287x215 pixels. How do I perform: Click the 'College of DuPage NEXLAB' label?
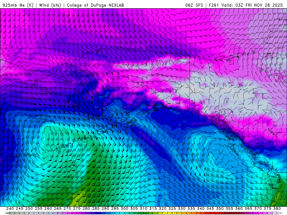95,5
